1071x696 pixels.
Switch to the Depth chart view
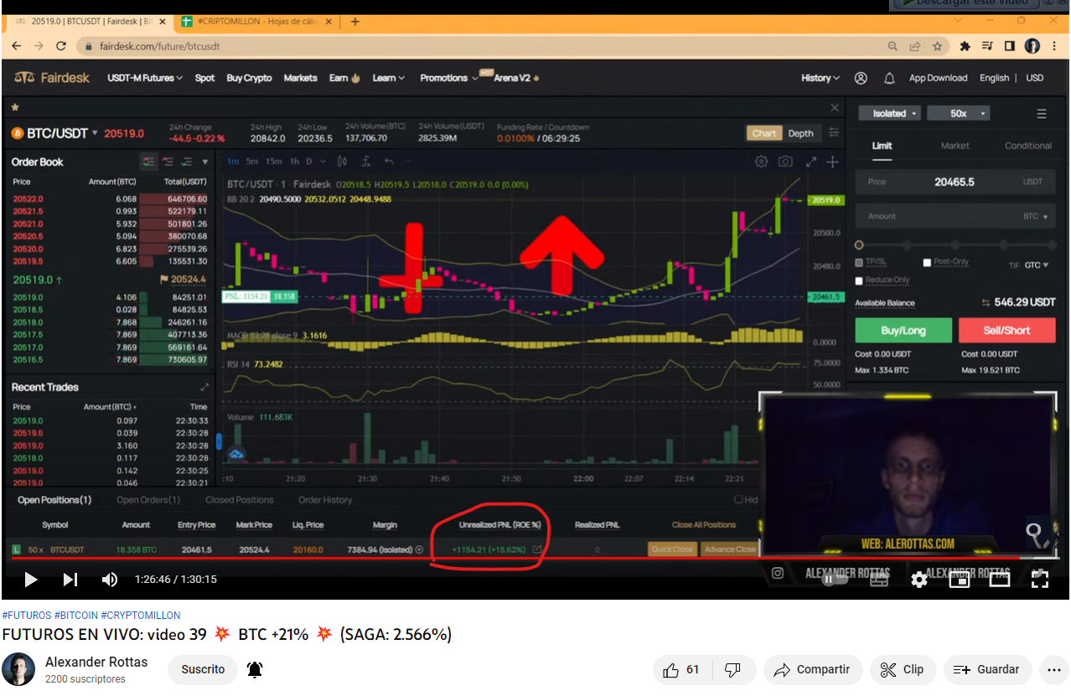(x=800, y=133)
